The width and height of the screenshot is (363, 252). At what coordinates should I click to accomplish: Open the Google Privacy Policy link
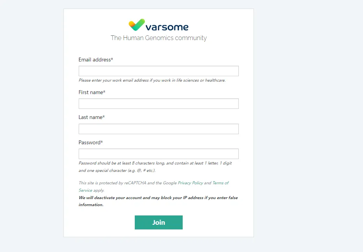pos(190,183)
